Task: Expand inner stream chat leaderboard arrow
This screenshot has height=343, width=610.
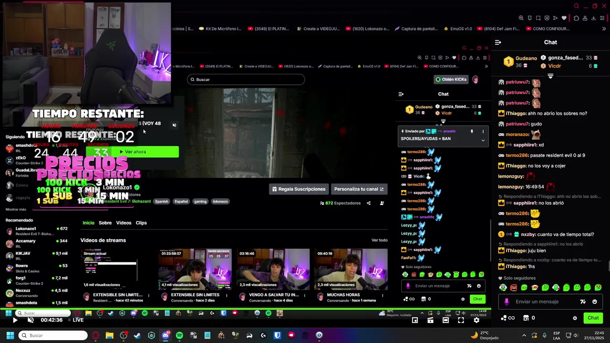Action: 443,122
